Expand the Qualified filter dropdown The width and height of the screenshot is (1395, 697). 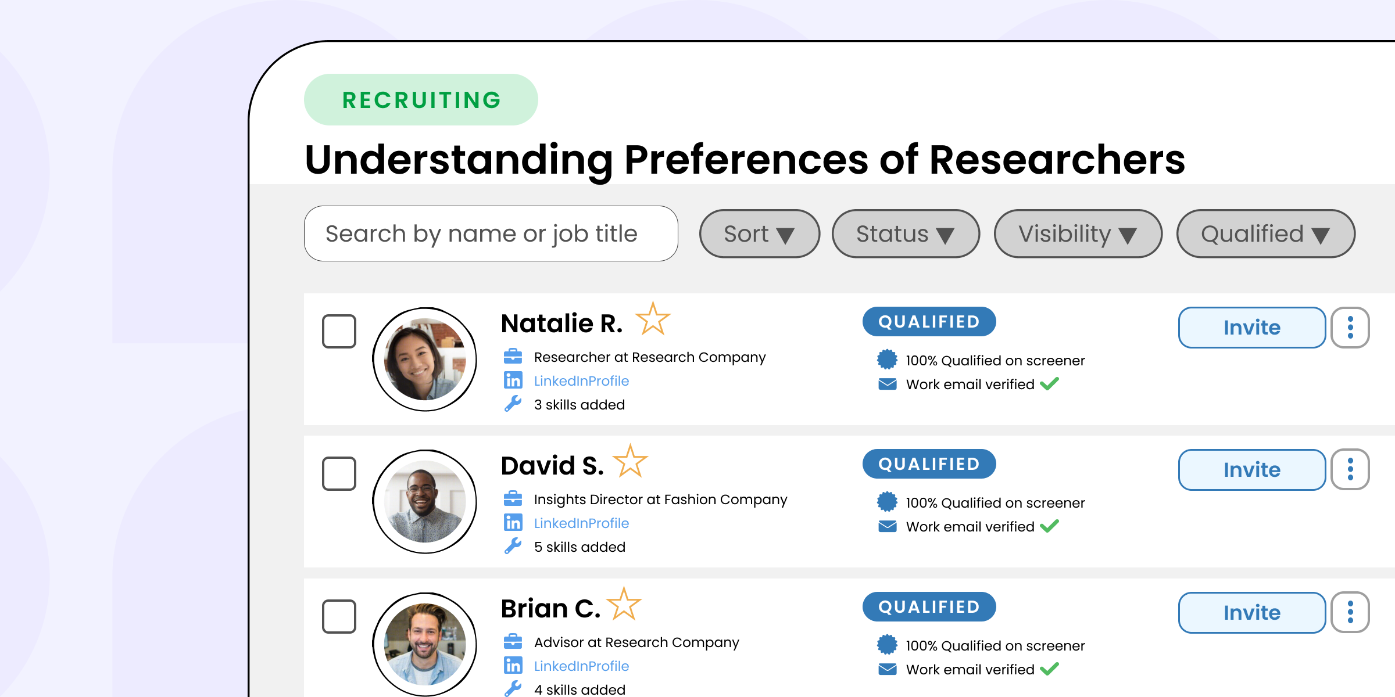[x=1265, y=234]
